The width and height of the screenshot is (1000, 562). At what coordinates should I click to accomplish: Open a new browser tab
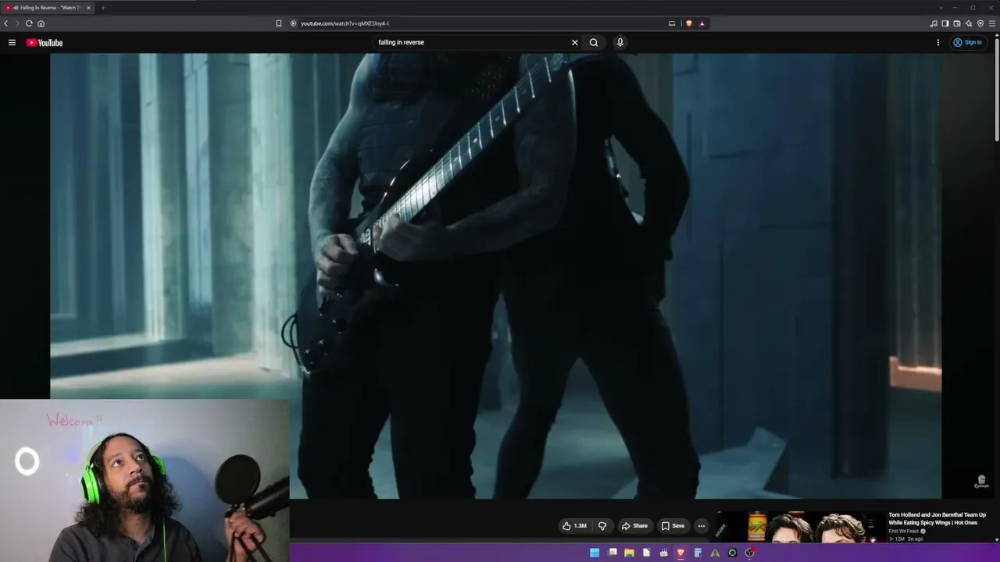[102, 8]
